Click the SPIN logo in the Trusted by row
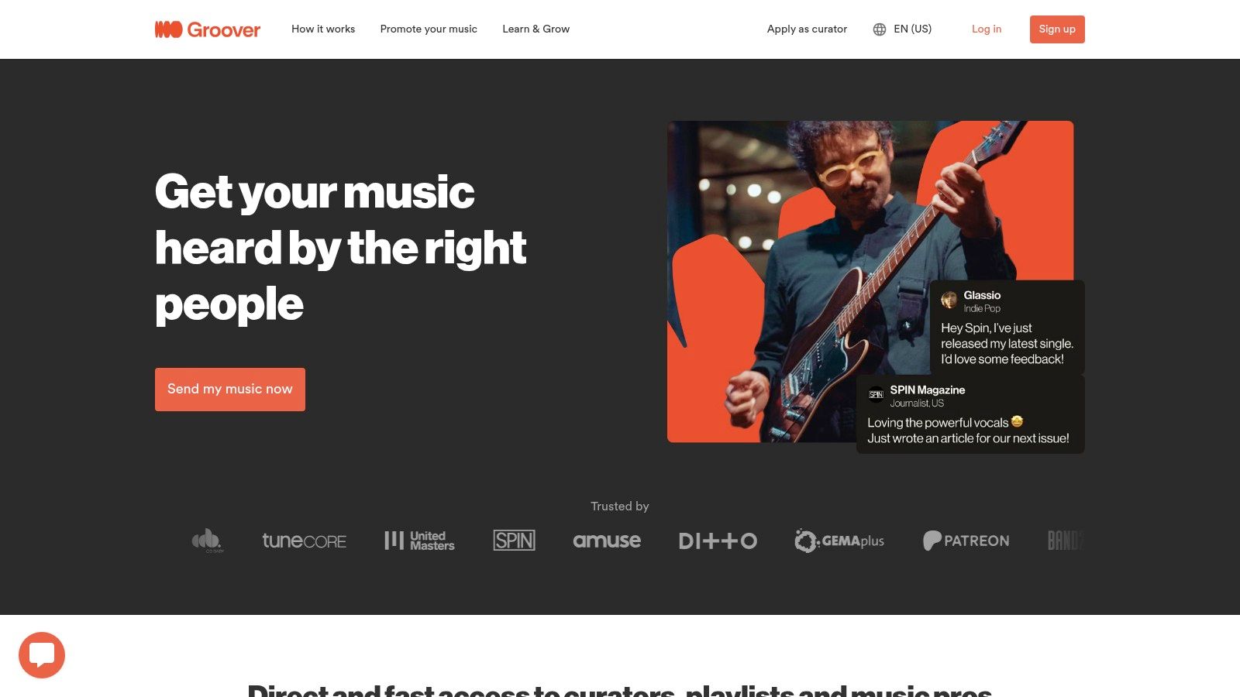 (x=514, y=541)
